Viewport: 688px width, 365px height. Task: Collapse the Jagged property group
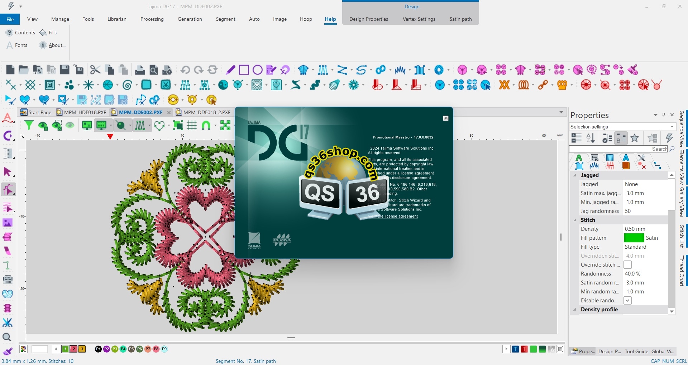pos(575,175)
